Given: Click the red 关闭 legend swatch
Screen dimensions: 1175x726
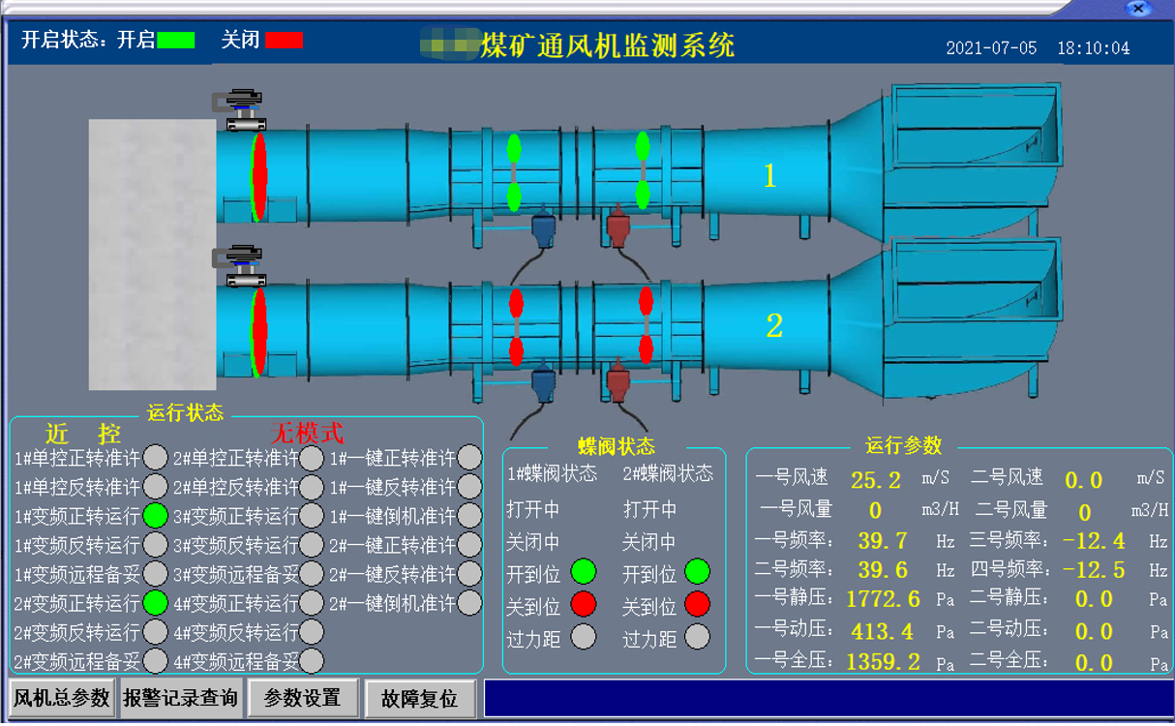Looking at the screenshot, I should [x=285, y=41].
